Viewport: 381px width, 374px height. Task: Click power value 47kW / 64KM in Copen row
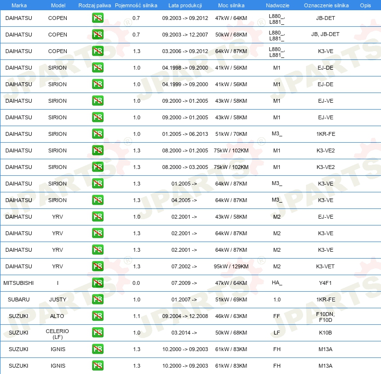point(231,18)
